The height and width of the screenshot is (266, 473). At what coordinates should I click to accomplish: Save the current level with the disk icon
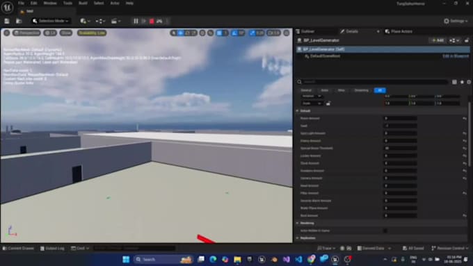coord(7,21)
